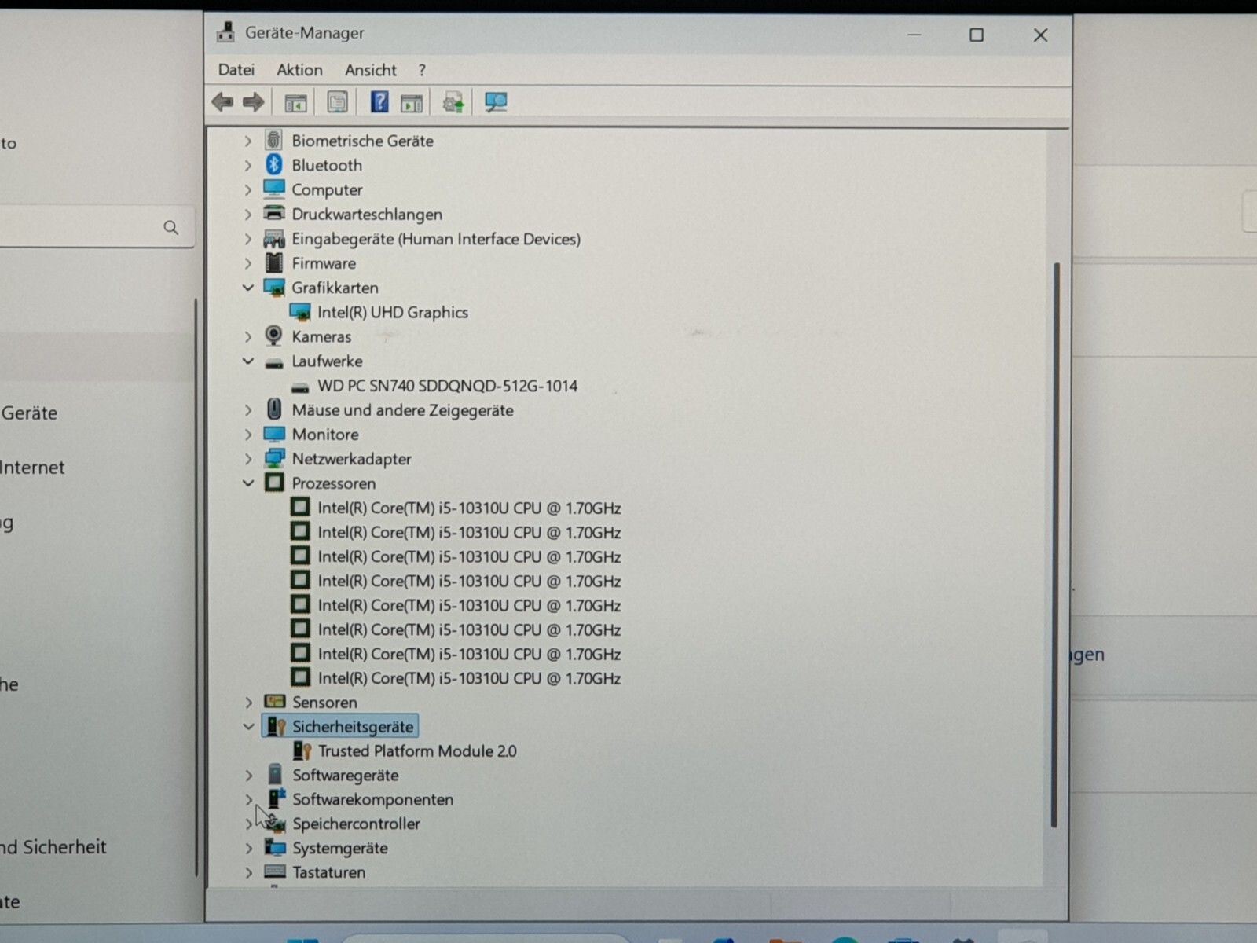Click the Grafikkarten display adapter icon

click(x=274, y=288)
